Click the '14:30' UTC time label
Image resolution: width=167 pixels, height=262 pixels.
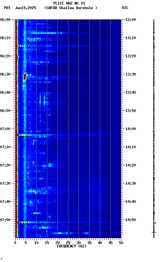[131, 183]
